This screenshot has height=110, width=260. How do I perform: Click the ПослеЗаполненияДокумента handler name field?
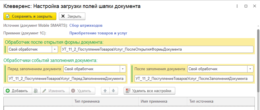pos(194,79)
